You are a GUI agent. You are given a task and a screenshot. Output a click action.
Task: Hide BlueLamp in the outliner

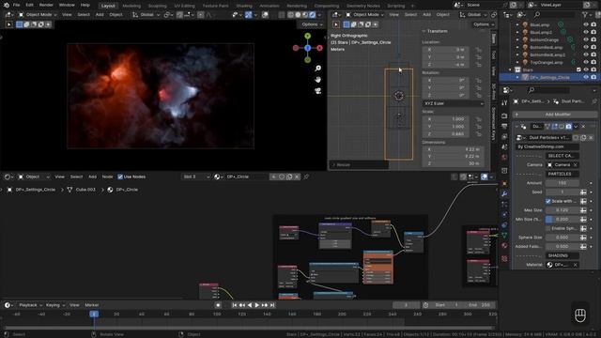pyautogui.click(x=586, y=24)
